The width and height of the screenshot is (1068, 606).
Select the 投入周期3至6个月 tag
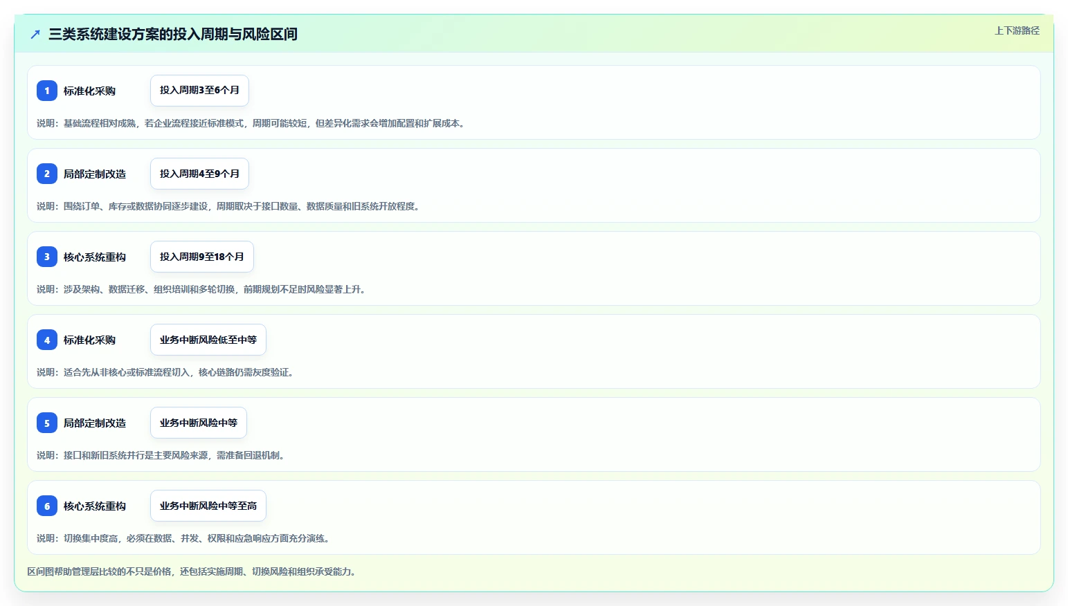(x=199, y=91)
